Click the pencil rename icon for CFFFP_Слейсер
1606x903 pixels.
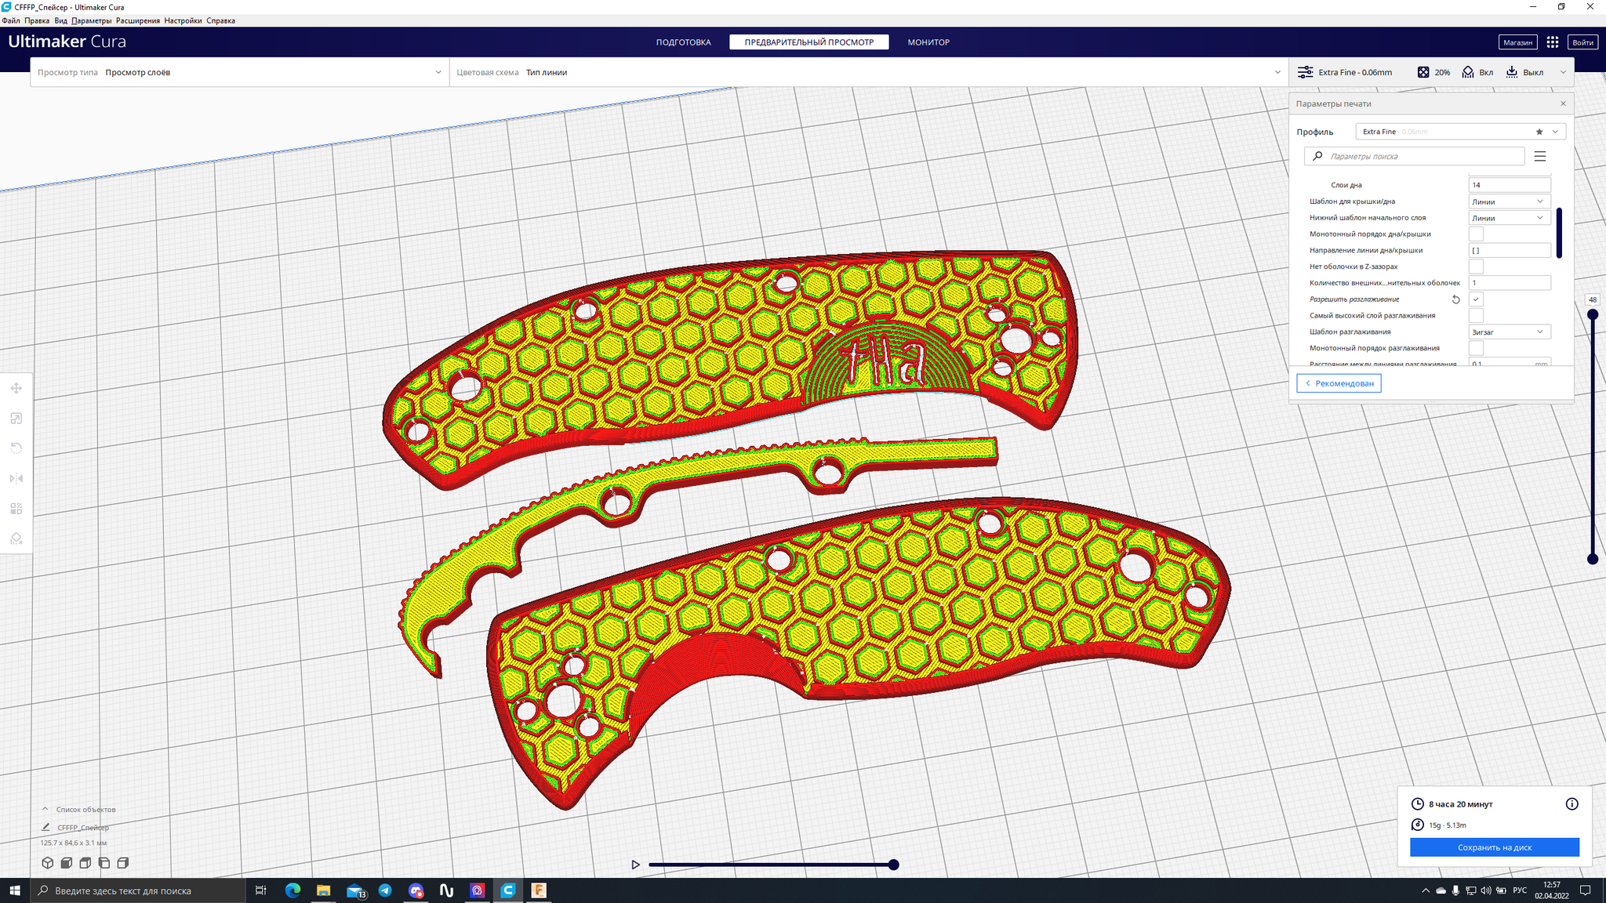(45, 827)
